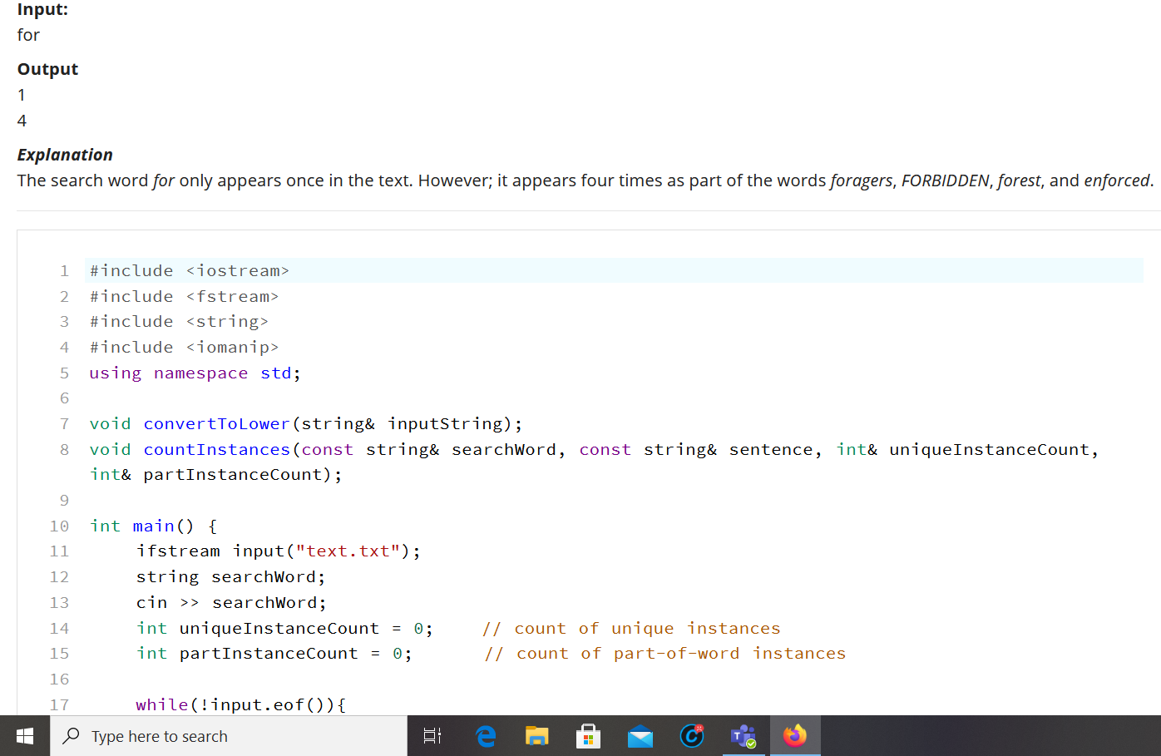Select the Explanation heading text
This screenshot has height=756, width=1161.
65,155
